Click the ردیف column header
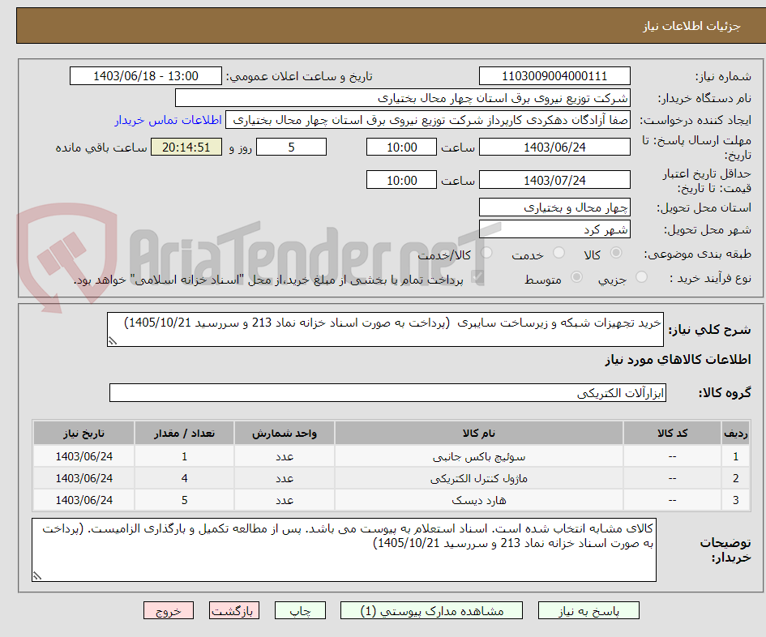766x637 pixels. point(736,434)
